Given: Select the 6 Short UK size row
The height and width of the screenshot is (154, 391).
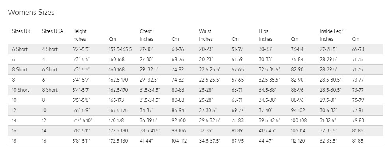Looking at the screenshot, I should 195,49.
